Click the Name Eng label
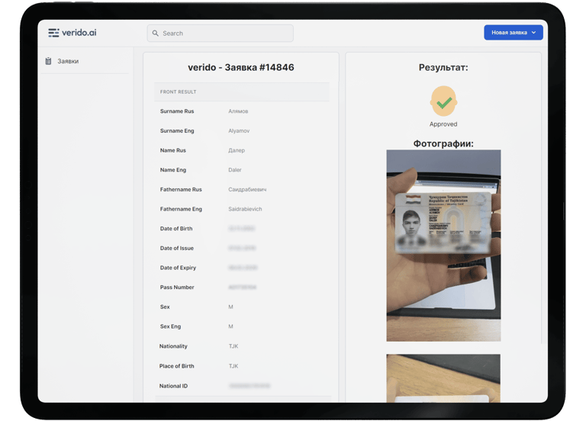This screenshot has height=421, width=586. coord(172,170)
